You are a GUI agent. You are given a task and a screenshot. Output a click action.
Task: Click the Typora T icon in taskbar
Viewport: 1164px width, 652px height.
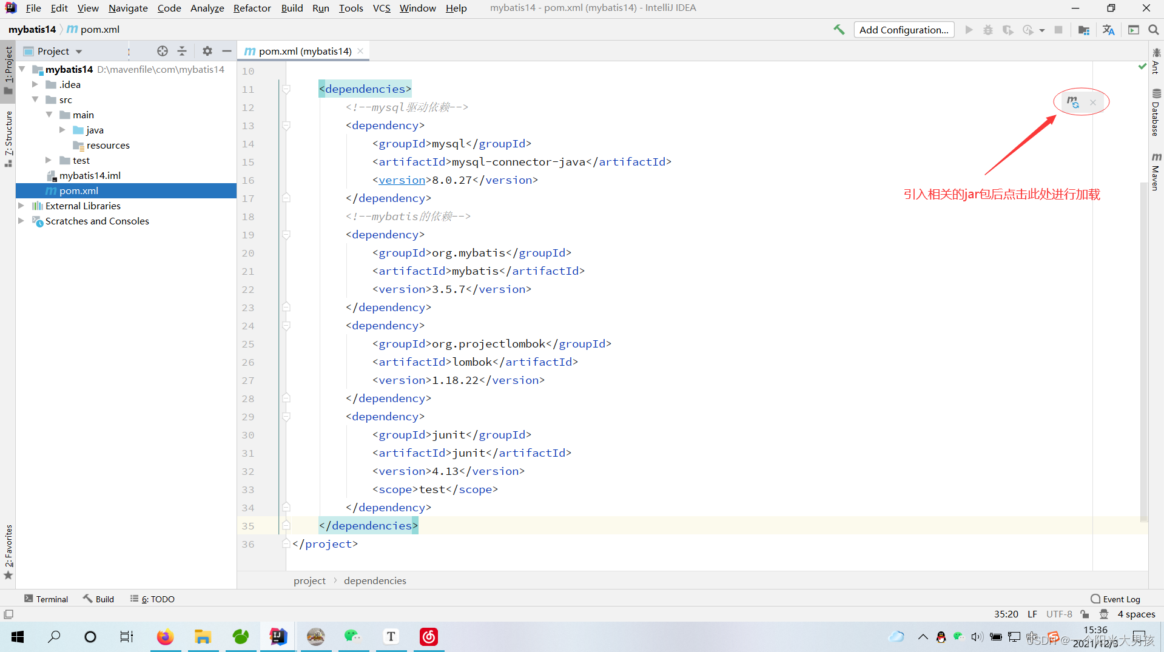tap(391, 637)
